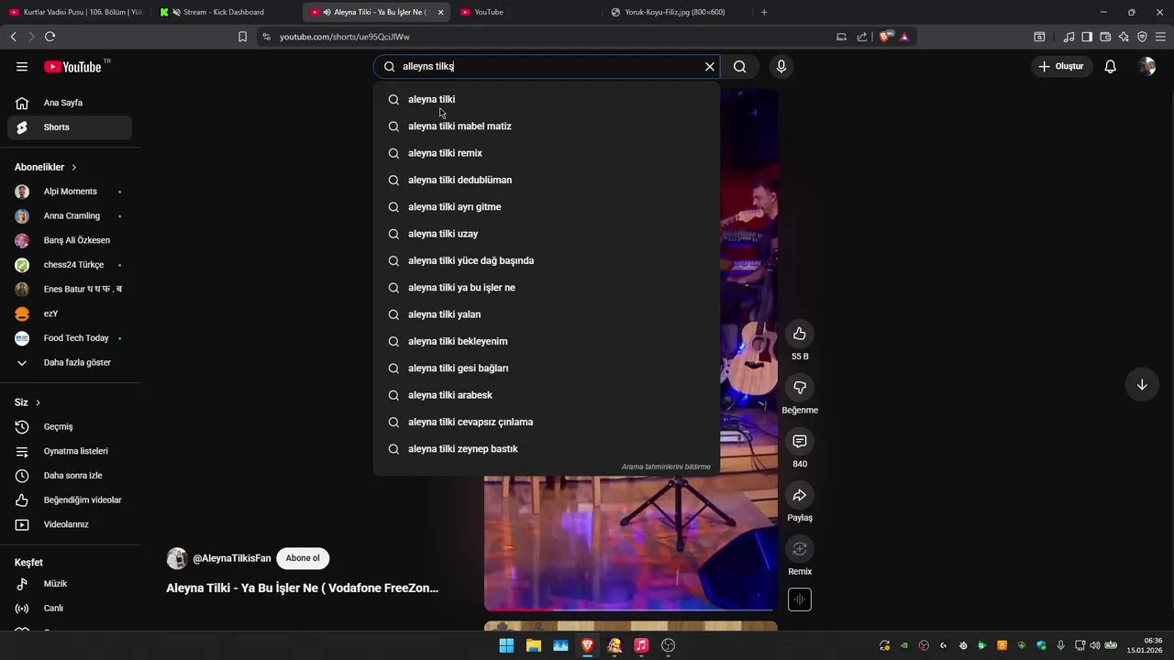Go to next Short with down arrow
Viewport: 1174px width, 660px height.
[1142, 384]
